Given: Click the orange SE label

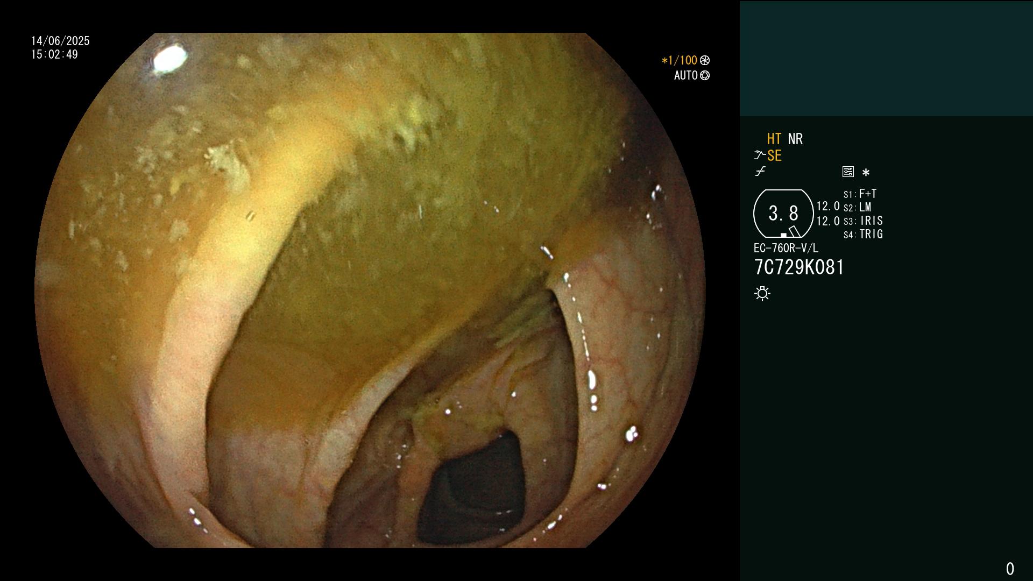Looking at the screenshot, I should [774, 155].
